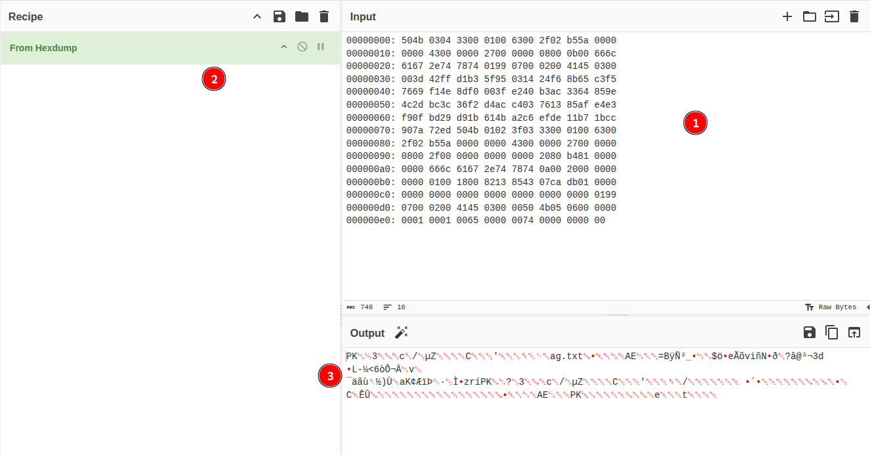This screenshot has width=870, height=455.
Task: Disable the From Hexdump operation
Action: point(302,47)
